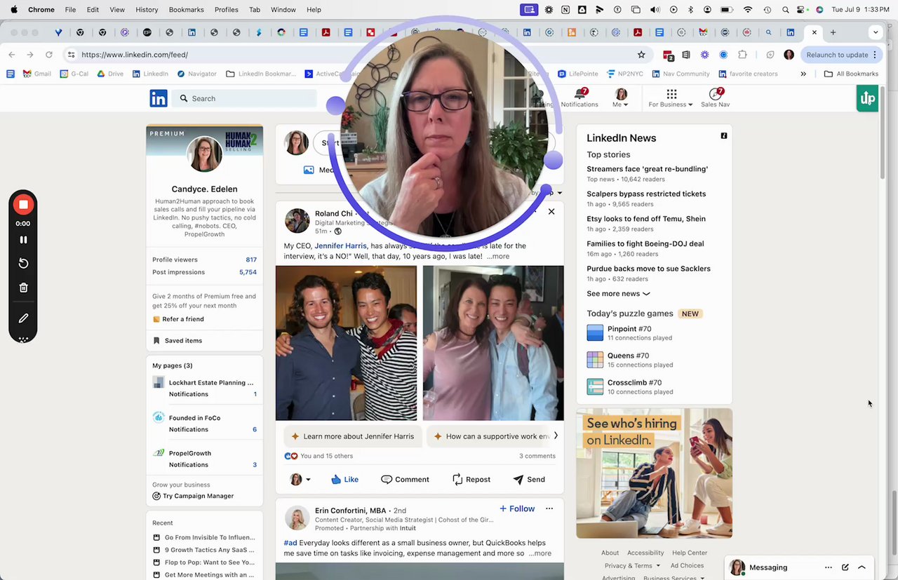Open the 3 comments link
Screen dimensions: 898x580
click(537, 456)
